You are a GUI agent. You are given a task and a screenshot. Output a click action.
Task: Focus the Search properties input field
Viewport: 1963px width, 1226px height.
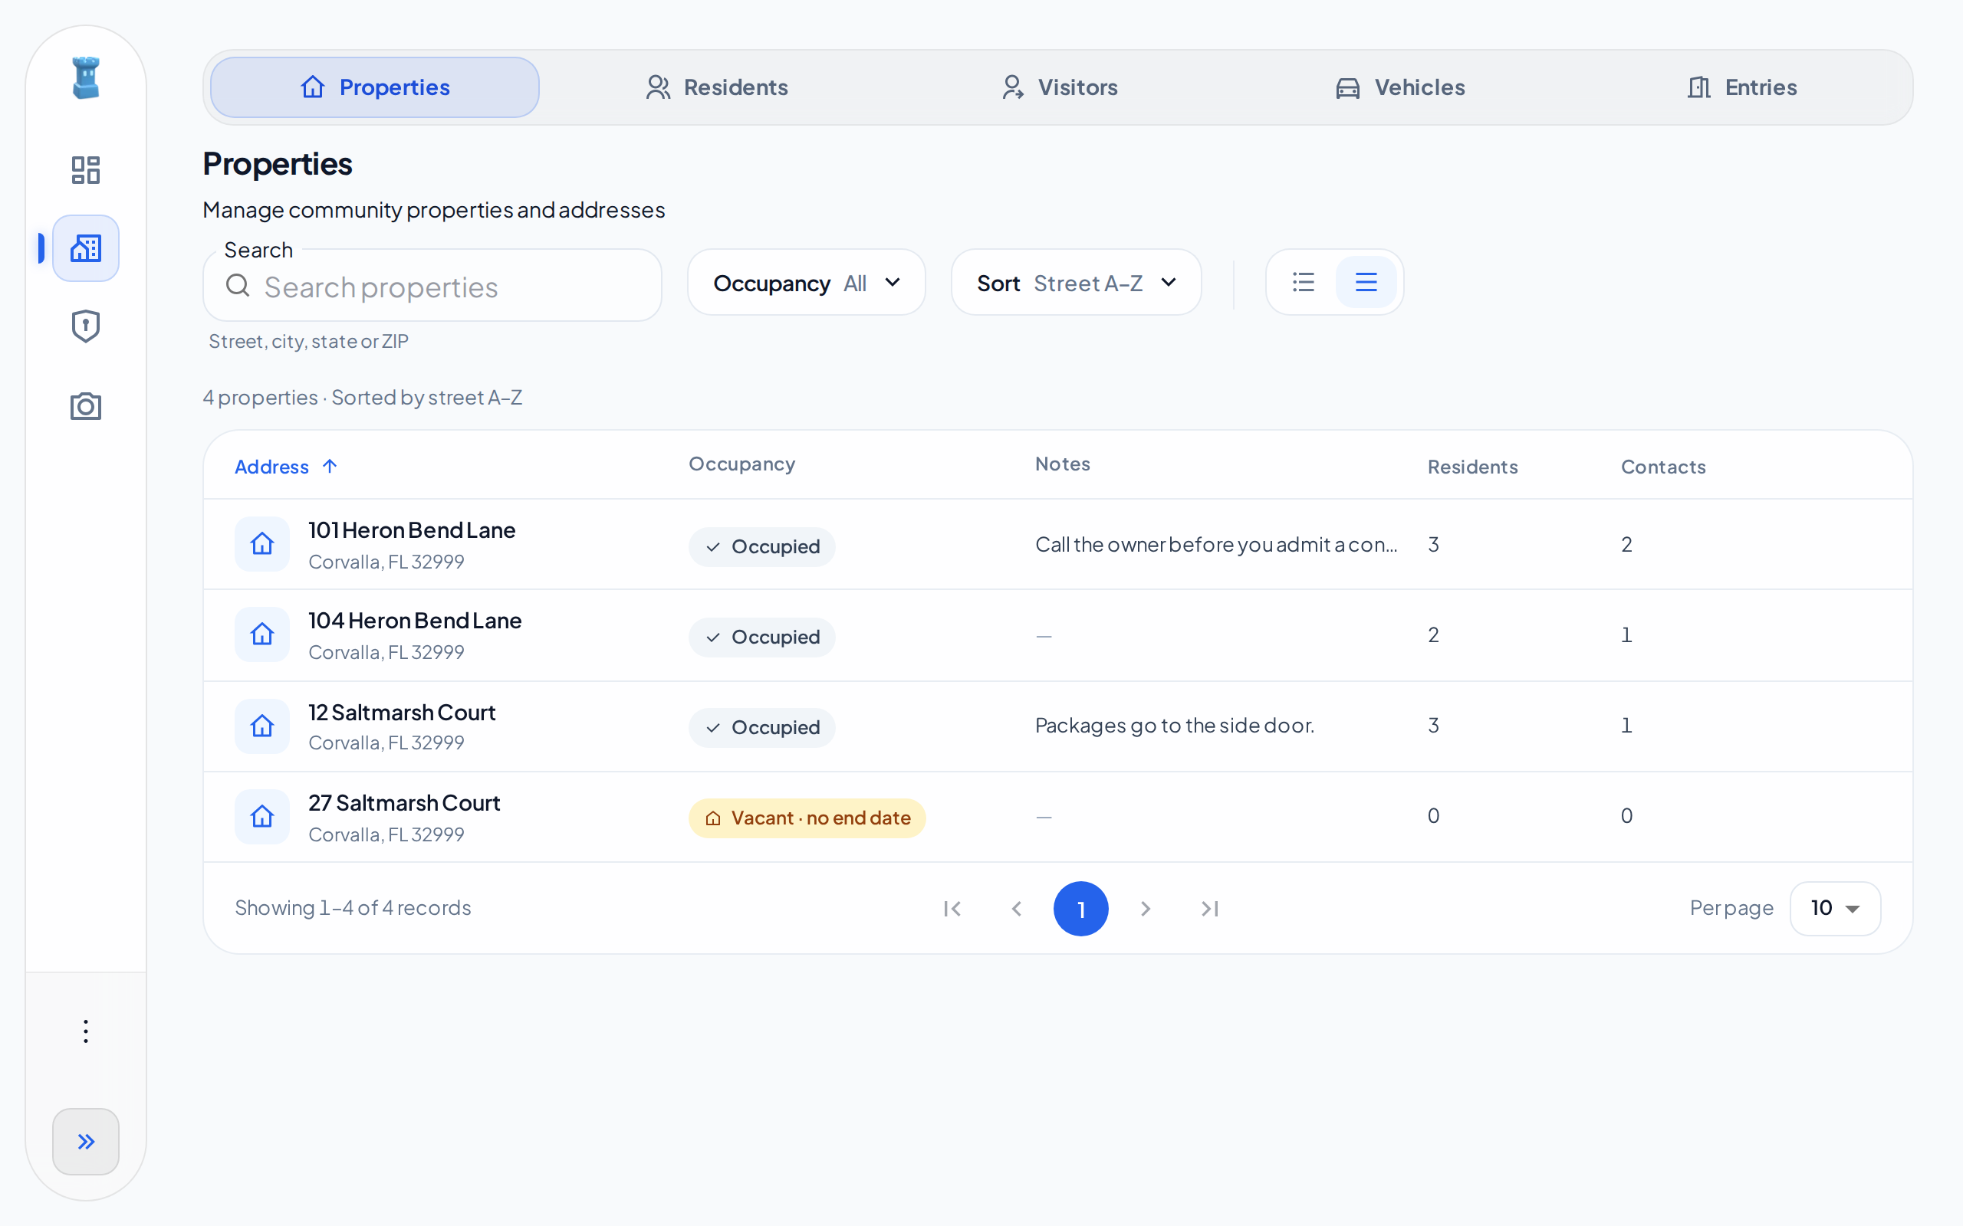click(x=432, y=285)
